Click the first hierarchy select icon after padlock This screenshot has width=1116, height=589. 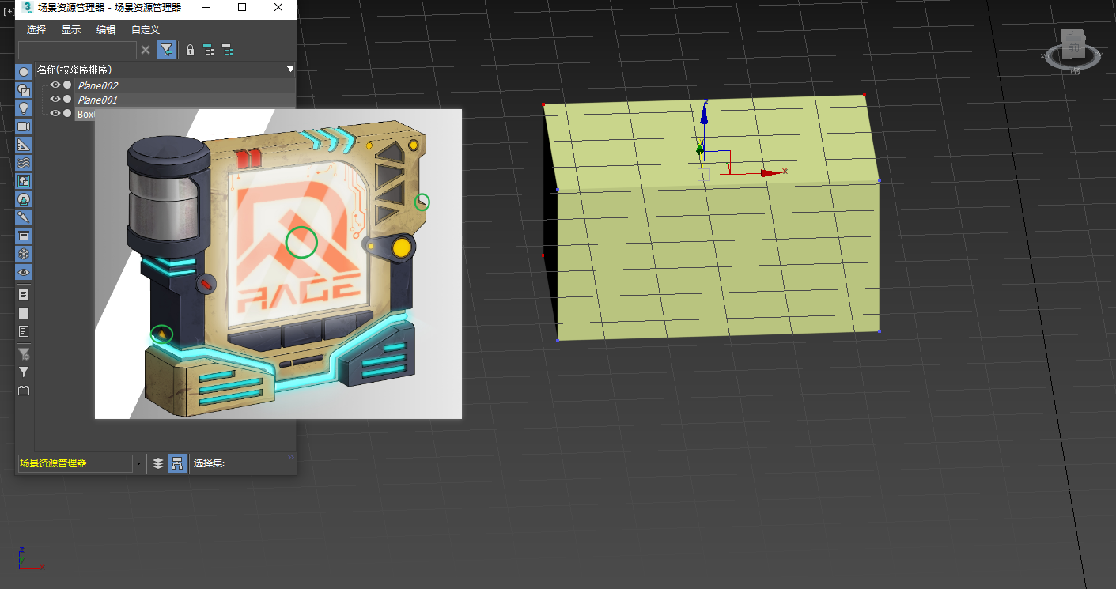point(209,50)
